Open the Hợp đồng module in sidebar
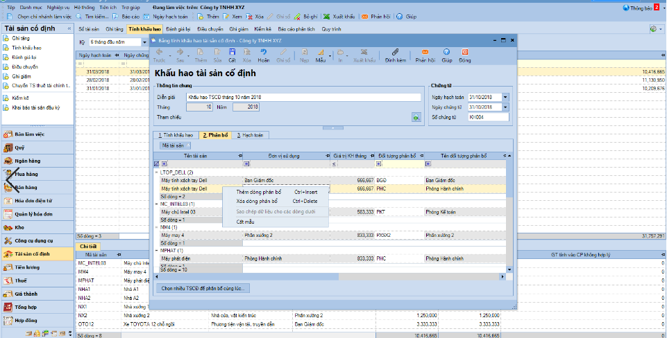Image resolution: width=667 pixels, height=338 pixels. [37, 321]
